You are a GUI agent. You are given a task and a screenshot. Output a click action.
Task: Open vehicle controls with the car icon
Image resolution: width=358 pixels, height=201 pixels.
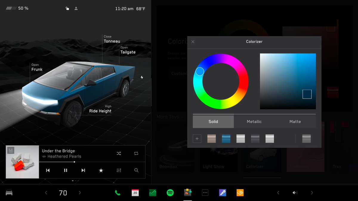point(9,193)
